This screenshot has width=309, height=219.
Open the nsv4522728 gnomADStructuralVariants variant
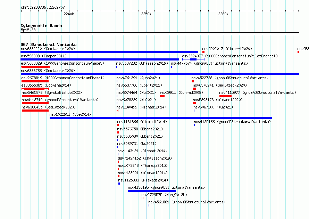coord(230,78)
